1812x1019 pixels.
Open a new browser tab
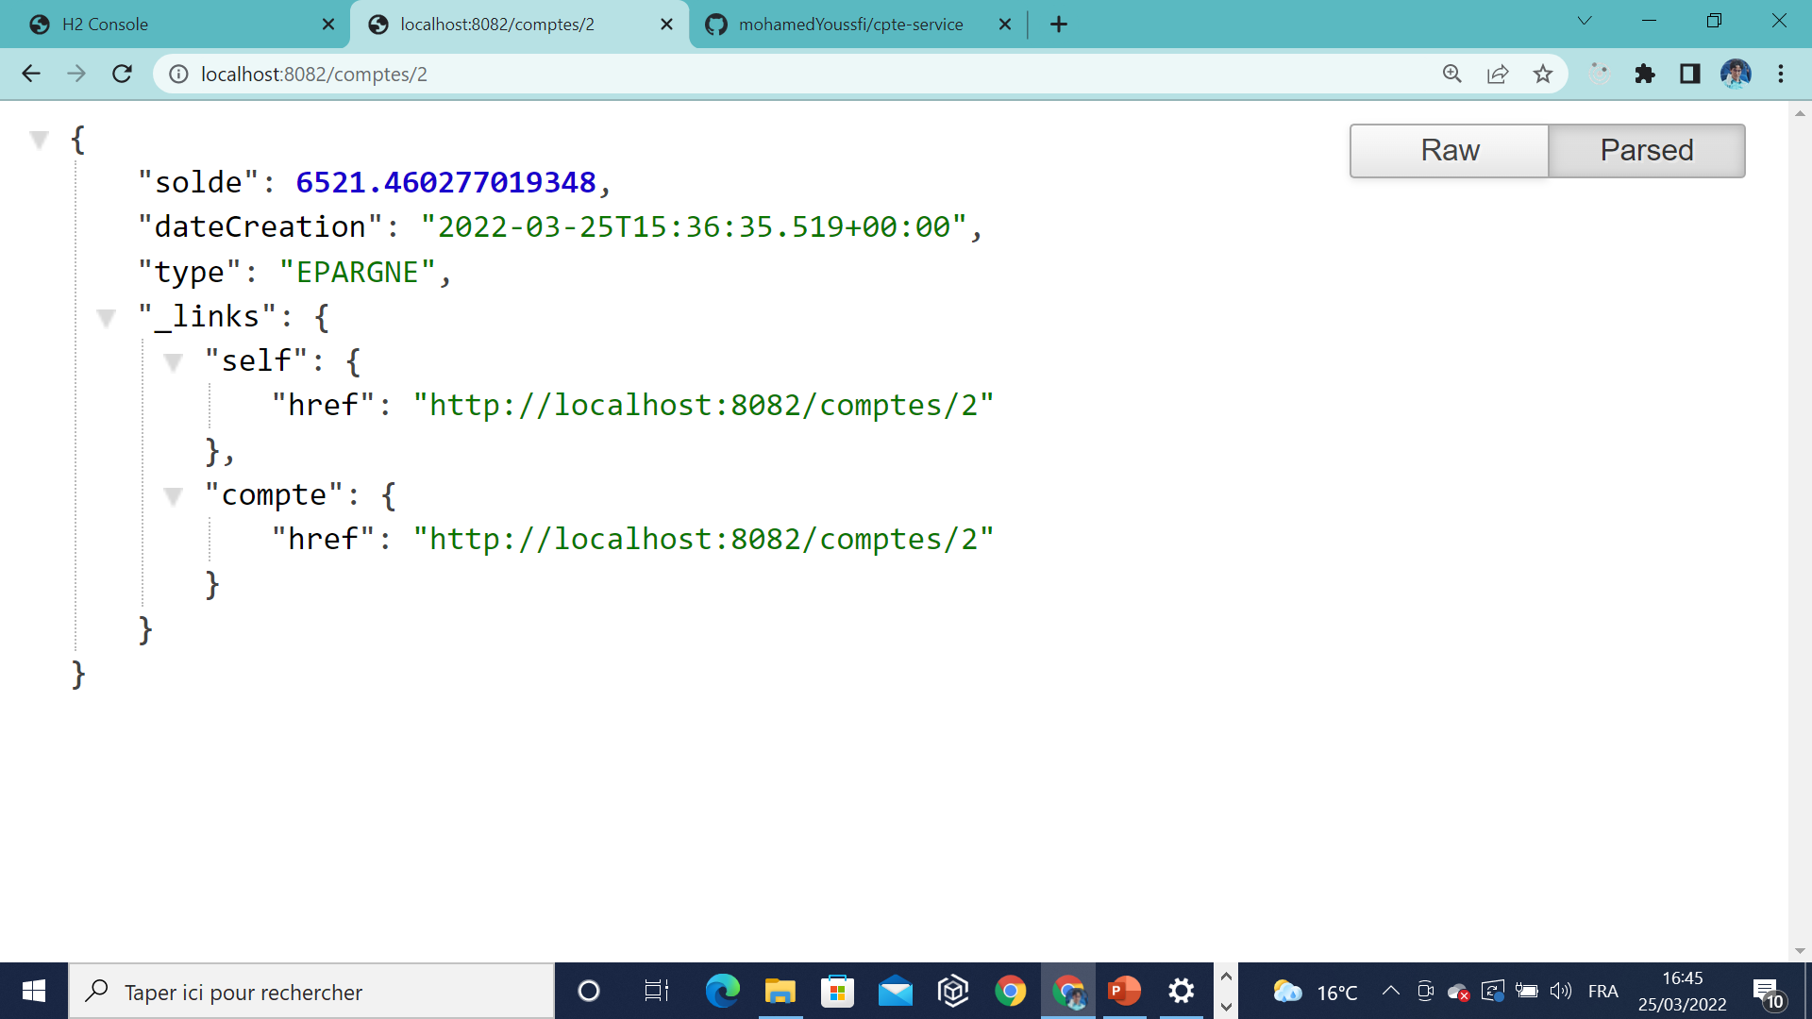click(1058, 25)
